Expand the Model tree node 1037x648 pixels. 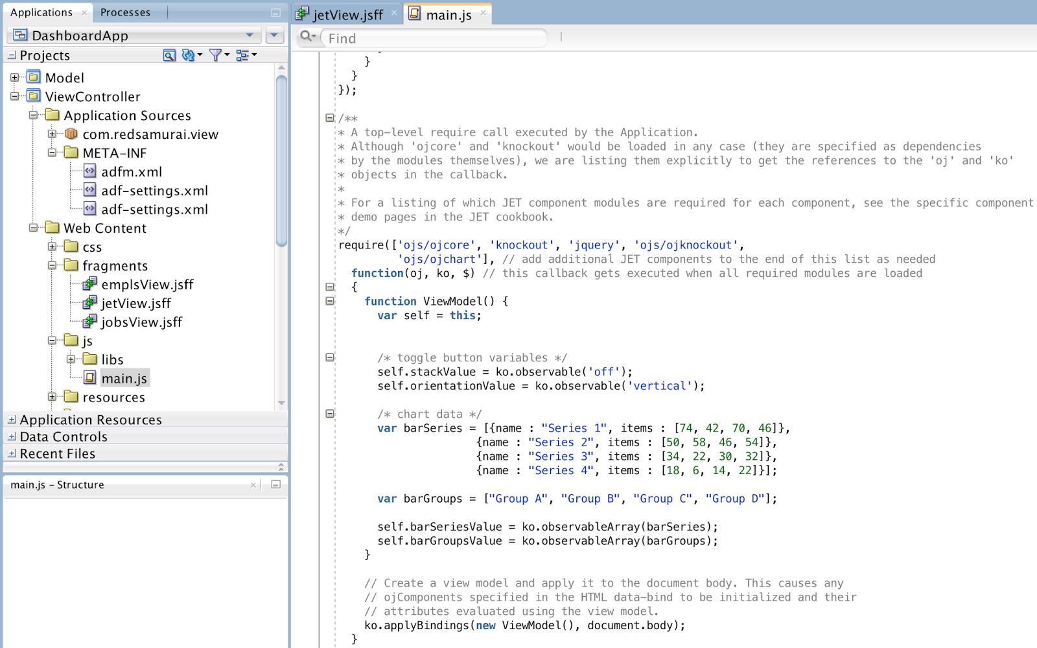(16, 77)
